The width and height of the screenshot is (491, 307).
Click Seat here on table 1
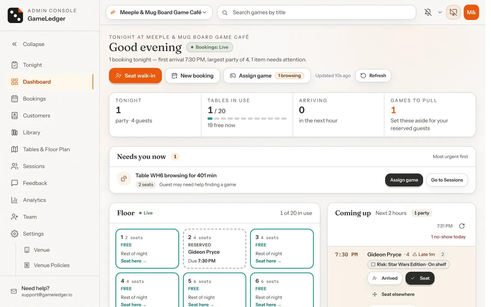(x=133, y=261)
